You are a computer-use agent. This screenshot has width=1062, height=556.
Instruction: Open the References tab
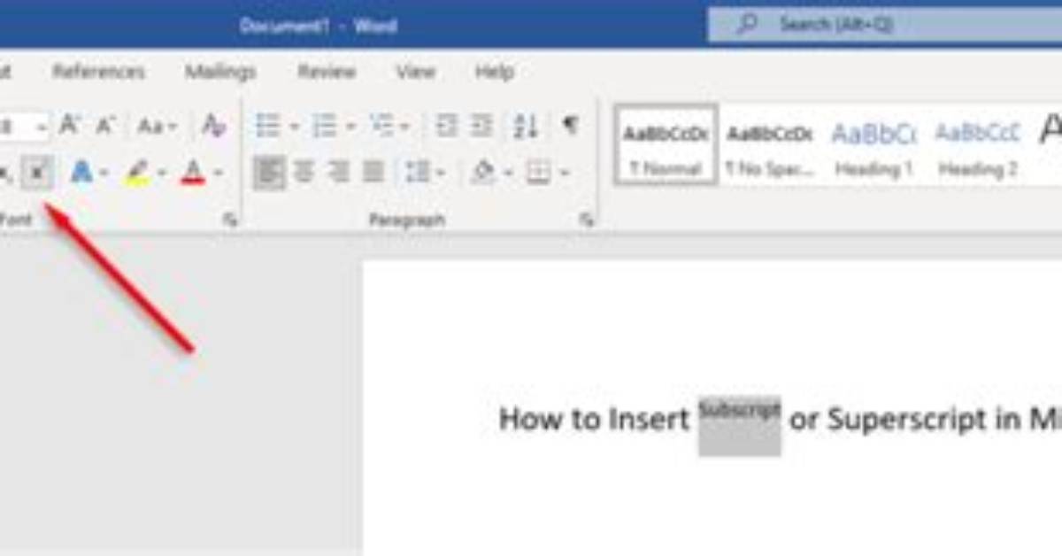coord(98,72)
